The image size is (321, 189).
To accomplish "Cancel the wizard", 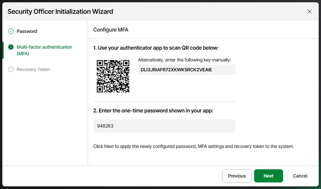I will [300, 176].
